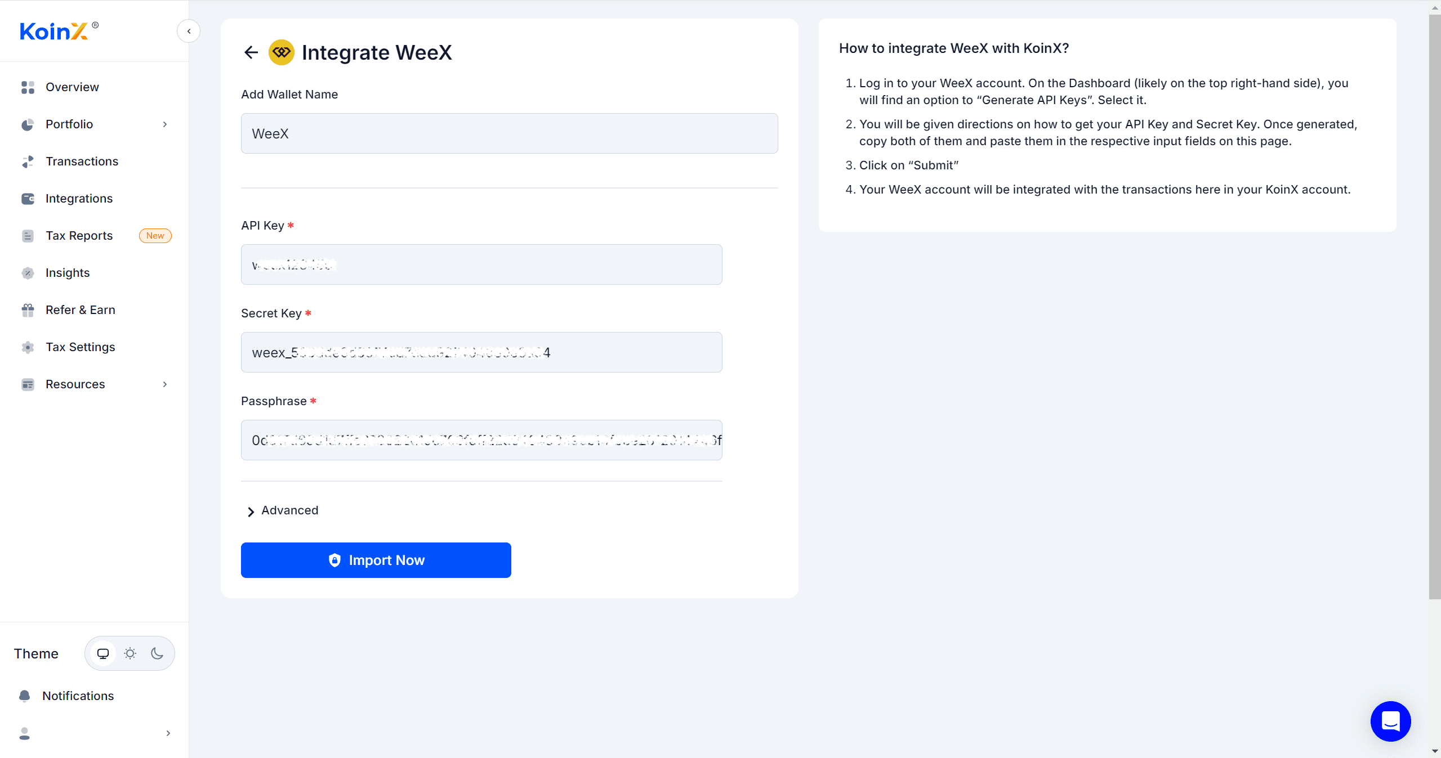Select the system theme option
This screenshot has width=1441, height=758.
[103, 653]
